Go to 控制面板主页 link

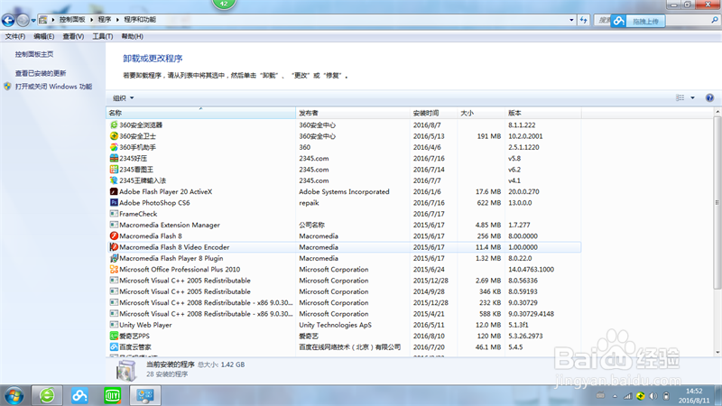point(34,54)
